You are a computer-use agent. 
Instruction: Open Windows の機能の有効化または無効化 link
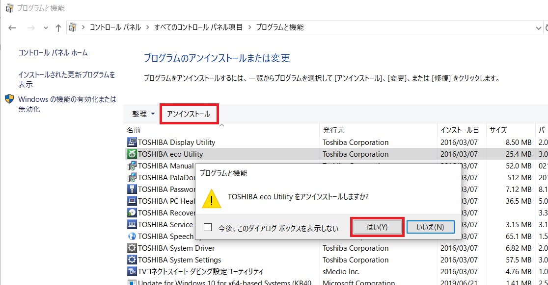67,104
